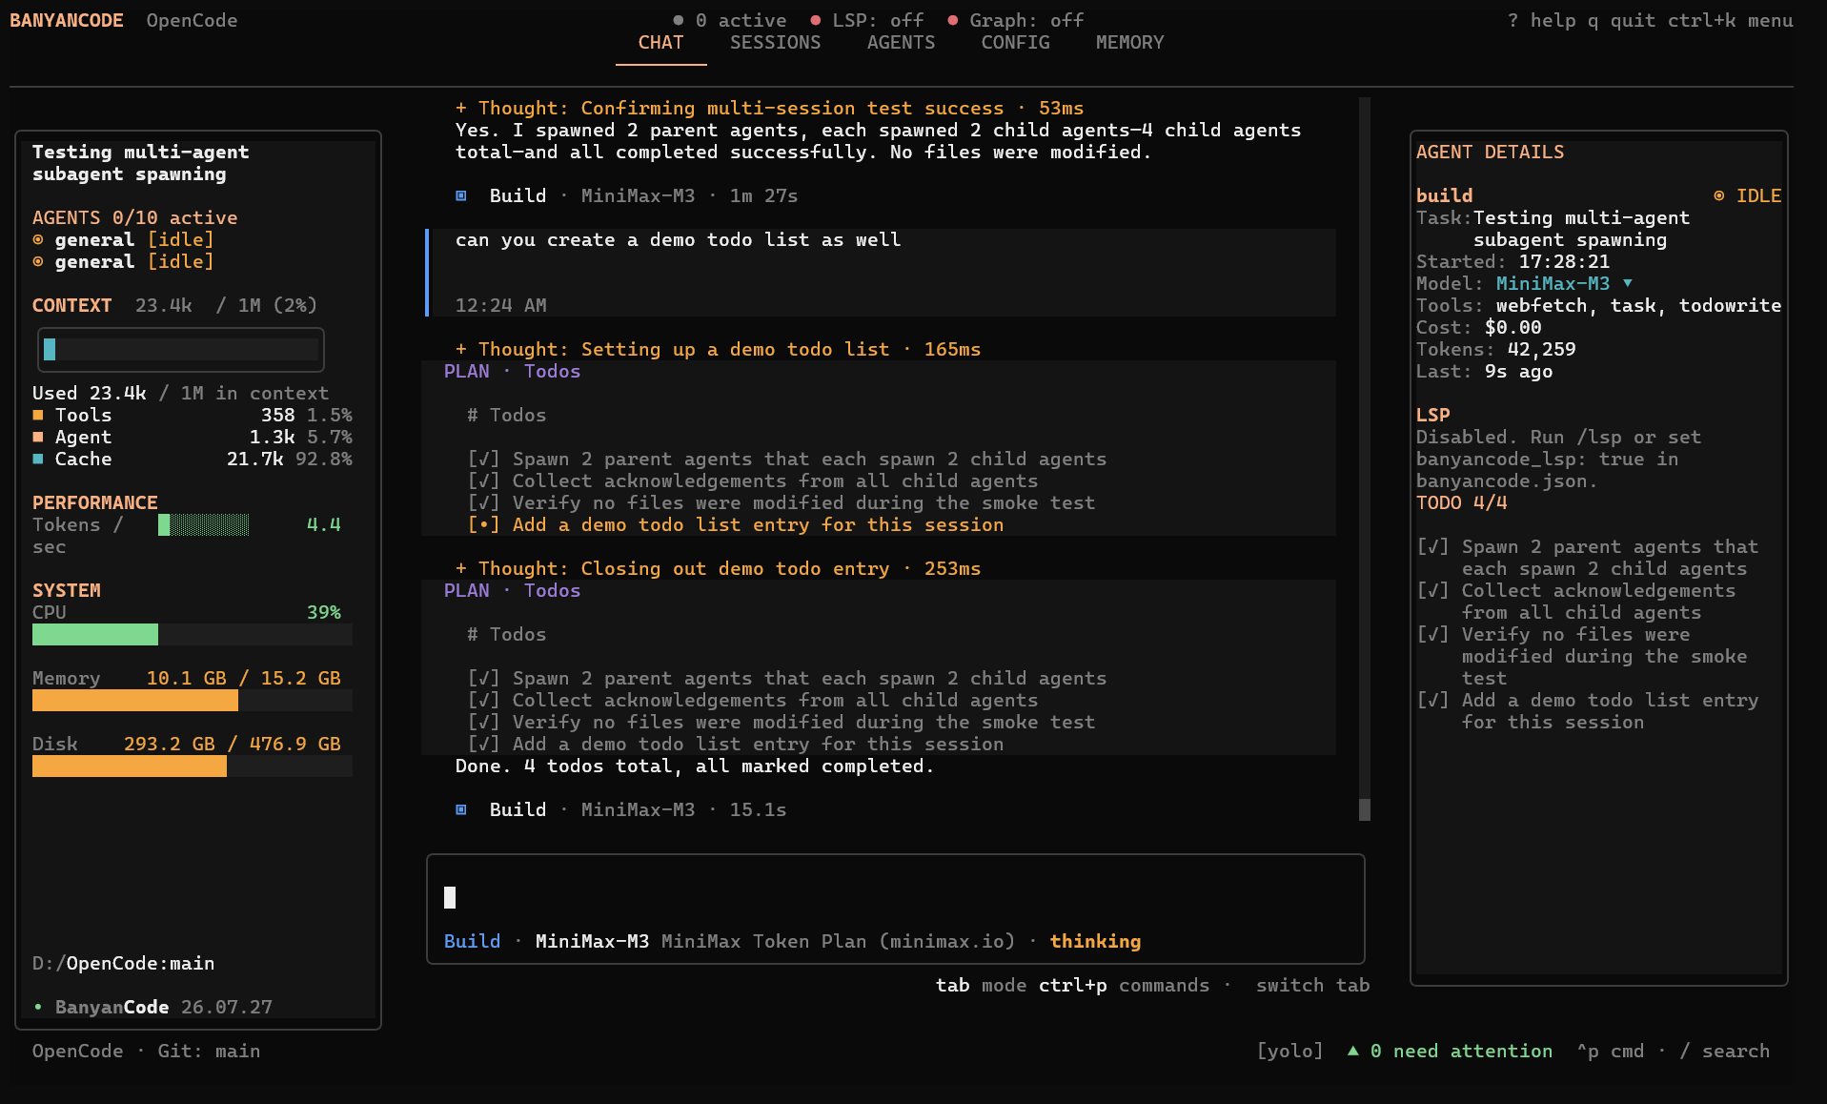Click second plan's 'Collect acknowledgements' checkbox
Viewport: 1827px width, 1104px height.
click(x=483, y=700)
